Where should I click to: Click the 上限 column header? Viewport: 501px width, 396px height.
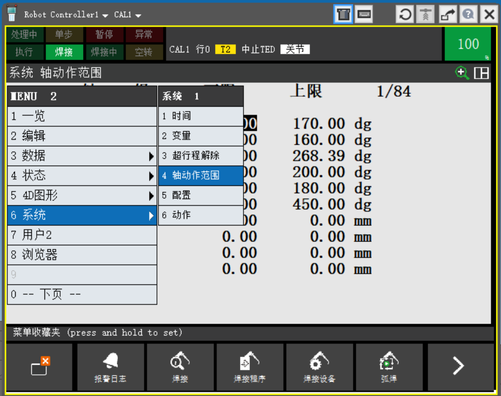pyautogui.click(x=306, y=91)
